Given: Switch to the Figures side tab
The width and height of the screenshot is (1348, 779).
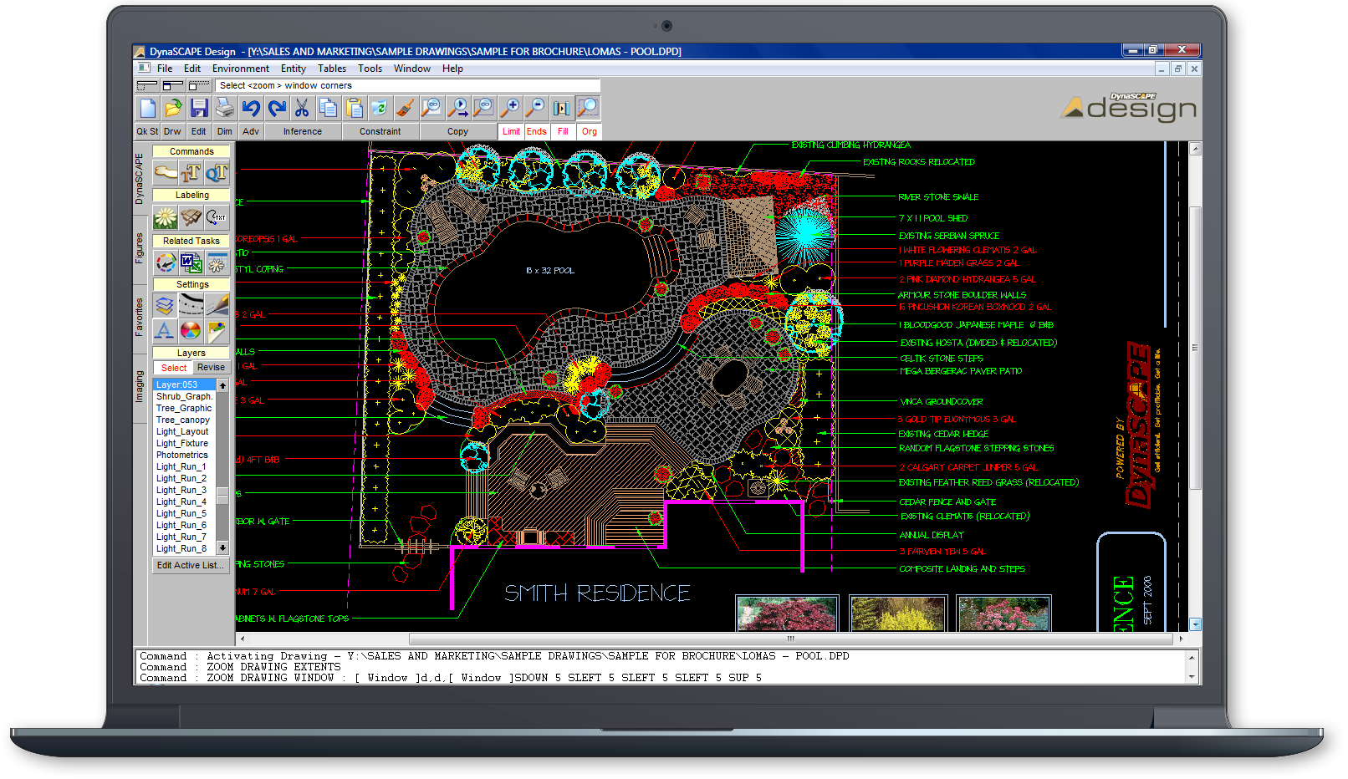Looking at the screenshot, I should pyautogui.click(x=140, y=249).
